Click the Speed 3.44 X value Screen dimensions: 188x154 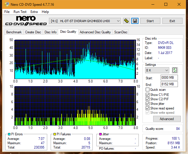click(175, 147)
